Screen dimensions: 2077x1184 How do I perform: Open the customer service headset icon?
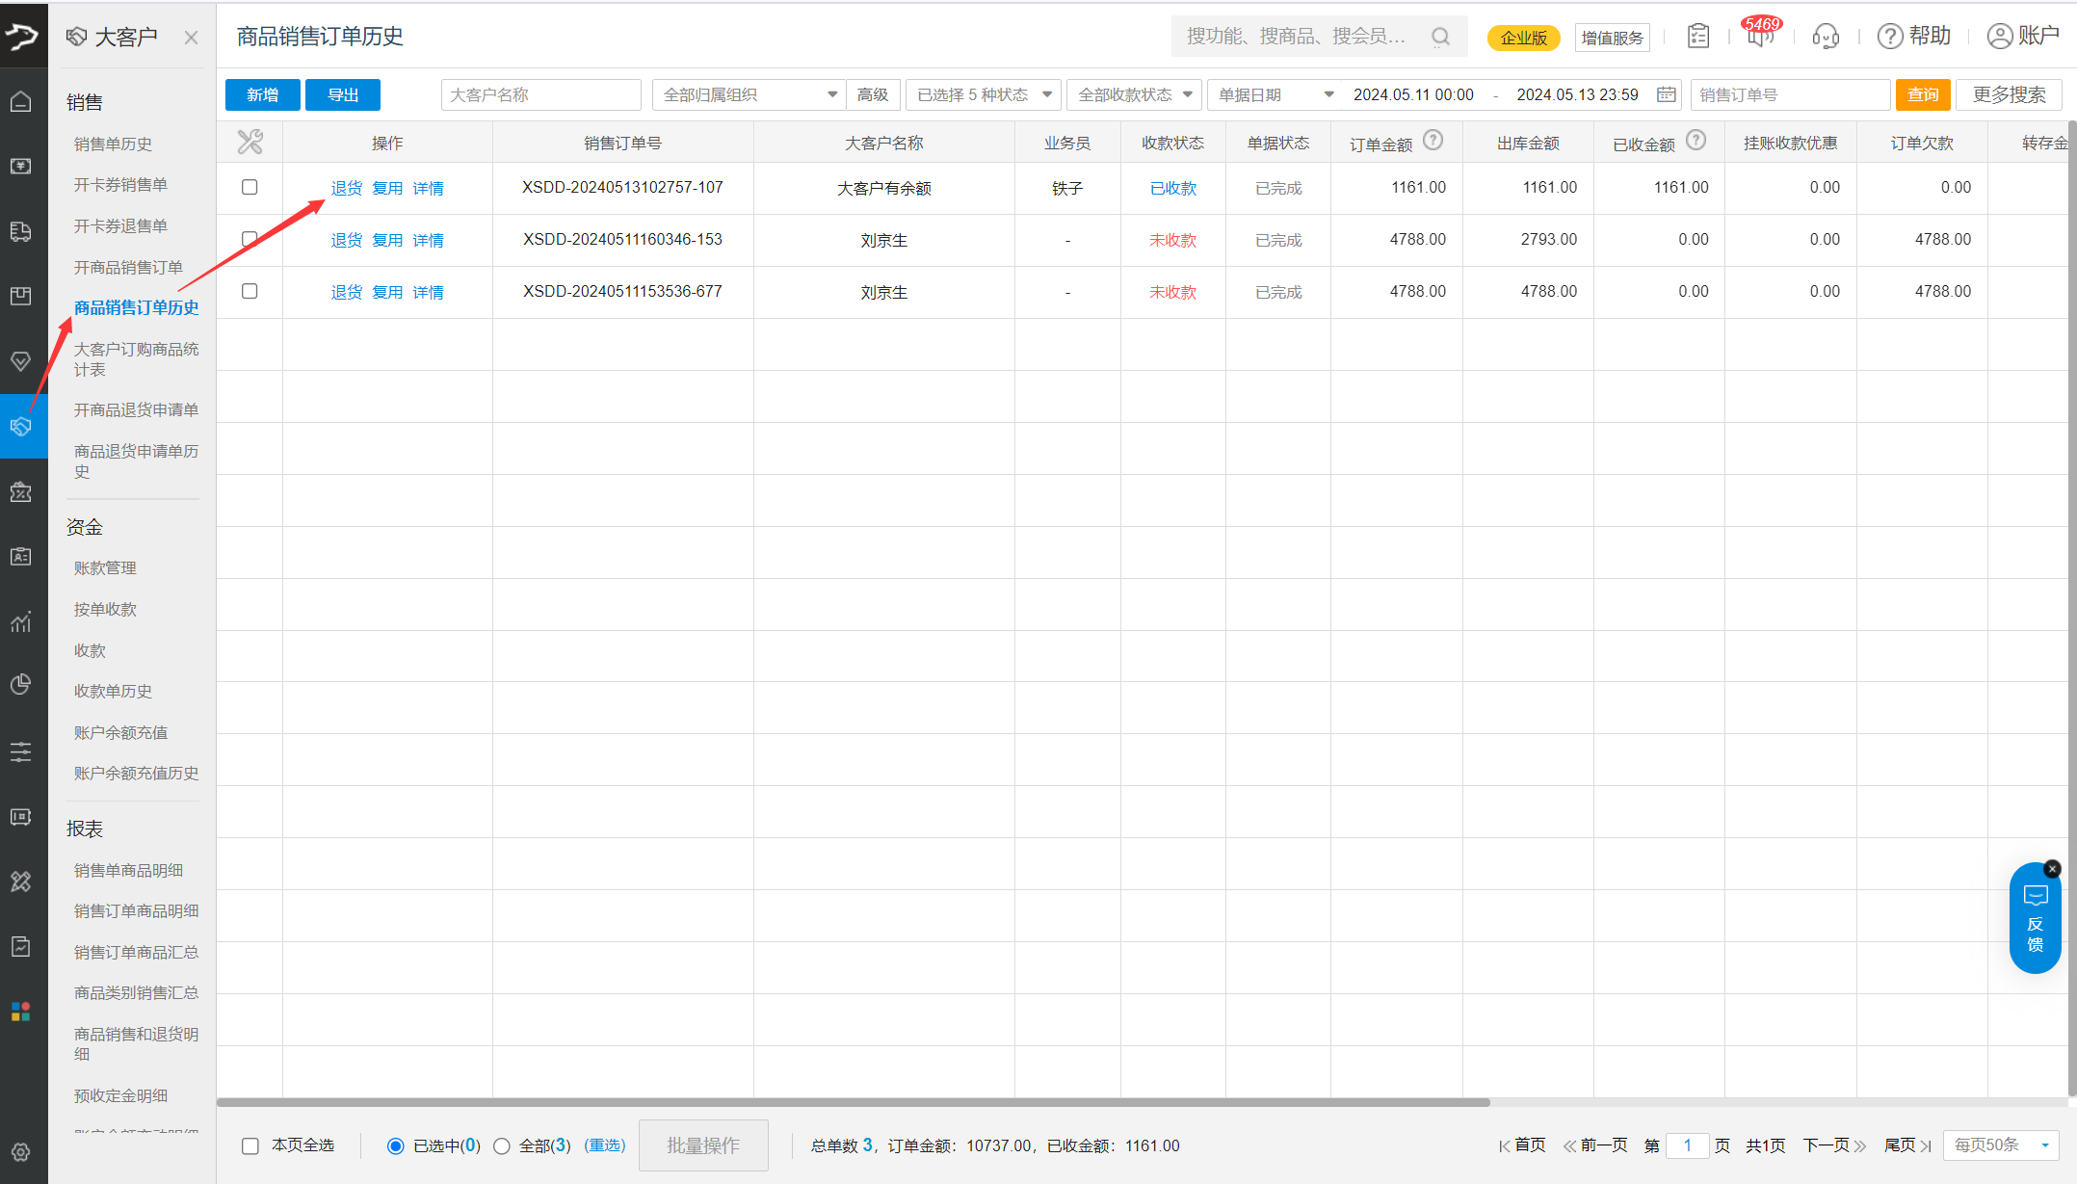tap(1825, 37)
